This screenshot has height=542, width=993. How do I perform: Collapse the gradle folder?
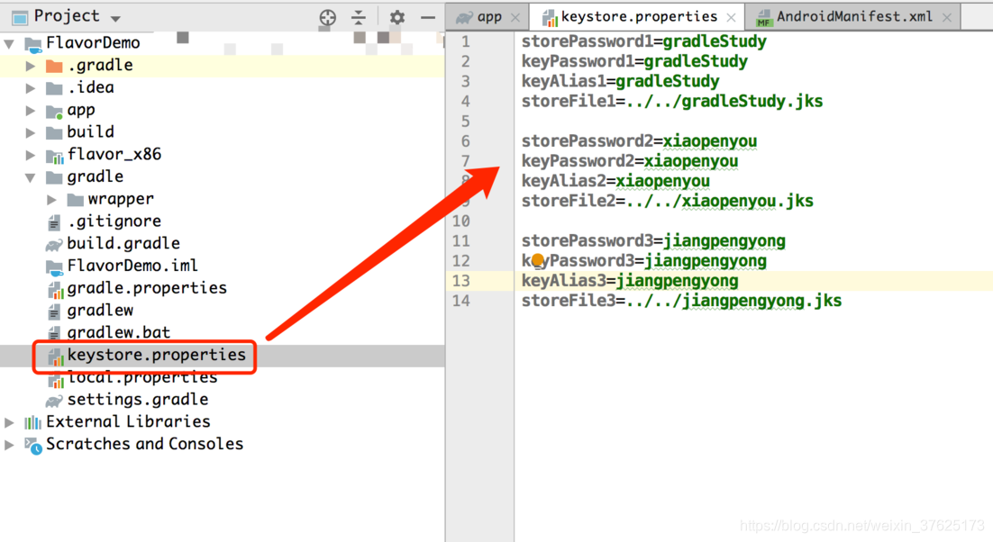pos(30,177)
